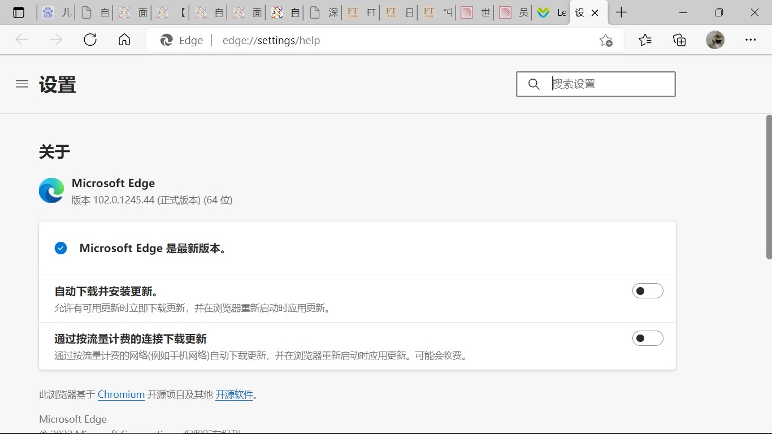The width and height of the screenshot is (772, 434).
Task: Switch to the FT tab labeled 日
Action: [x=400, y=12]
